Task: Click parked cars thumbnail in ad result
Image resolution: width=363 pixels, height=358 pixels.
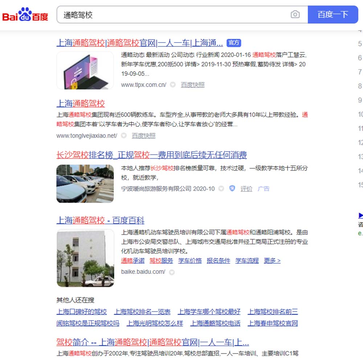Action: pyautogui.click(x=85, y=184)
